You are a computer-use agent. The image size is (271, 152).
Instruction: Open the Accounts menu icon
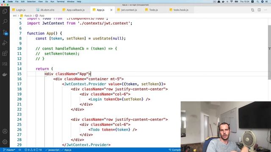[x=5, y=131]
